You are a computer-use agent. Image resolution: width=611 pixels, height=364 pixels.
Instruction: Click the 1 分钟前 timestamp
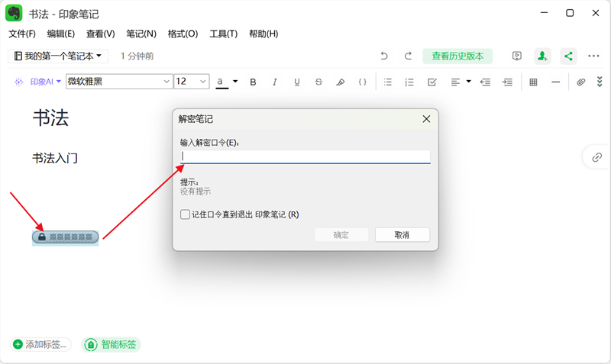point(137,56)
